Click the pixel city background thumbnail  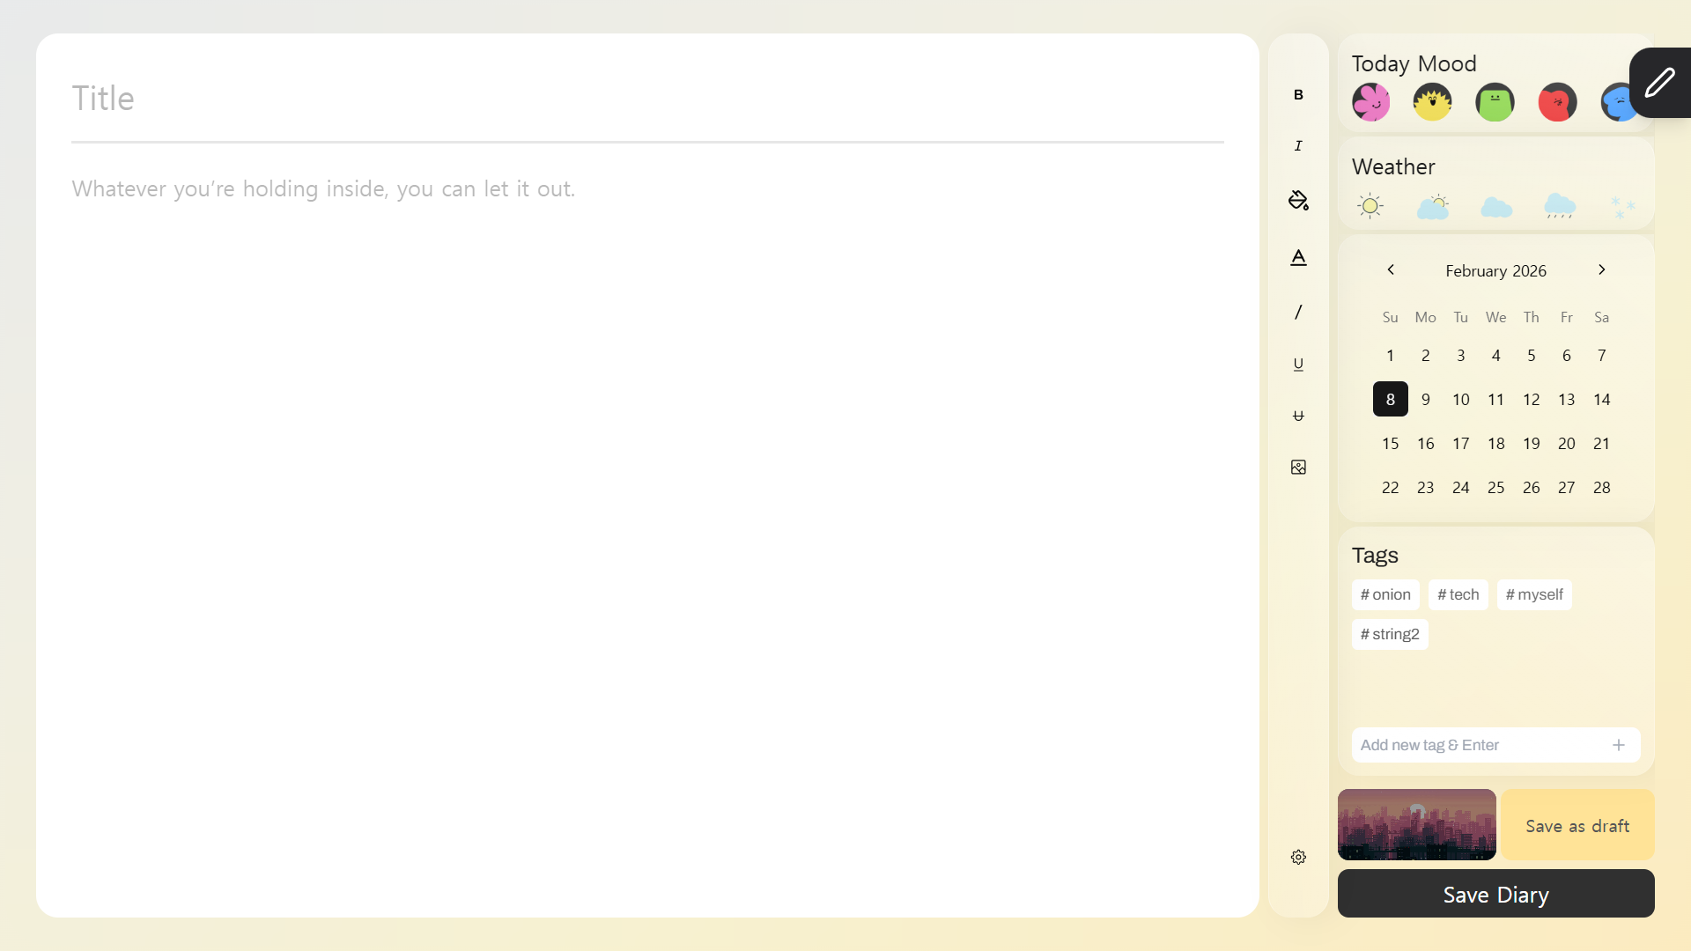(x=1416, y=825)
